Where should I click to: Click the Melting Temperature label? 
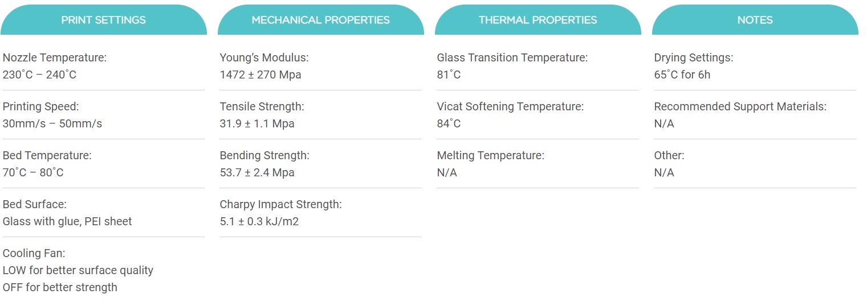click(x=490, y=155)
